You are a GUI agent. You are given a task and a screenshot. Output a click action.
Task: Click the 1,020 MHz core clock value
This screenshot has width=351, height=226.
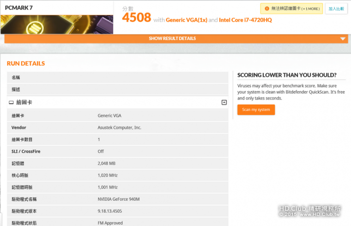point(108,175)
